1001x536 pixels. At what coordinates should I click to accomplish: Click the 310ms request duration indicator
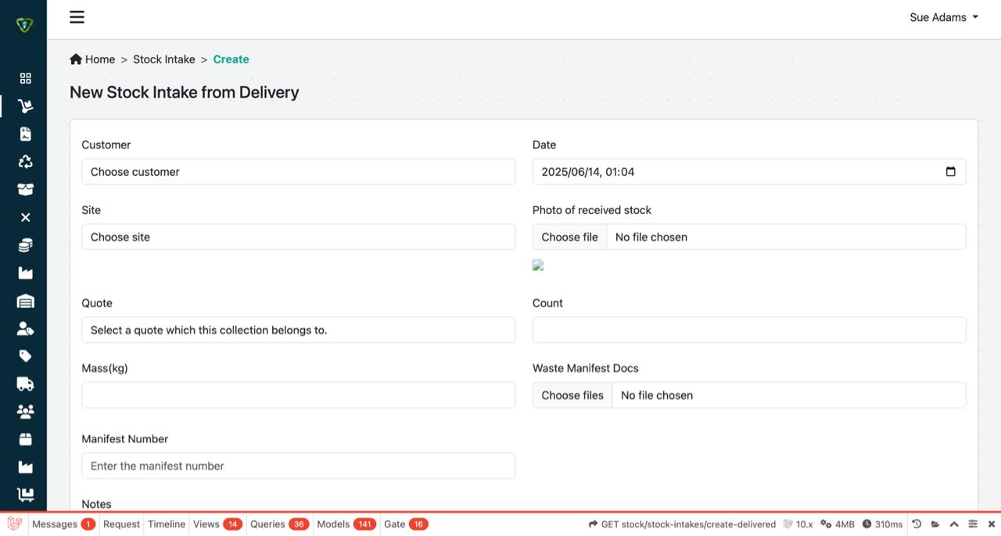point(882,524)
